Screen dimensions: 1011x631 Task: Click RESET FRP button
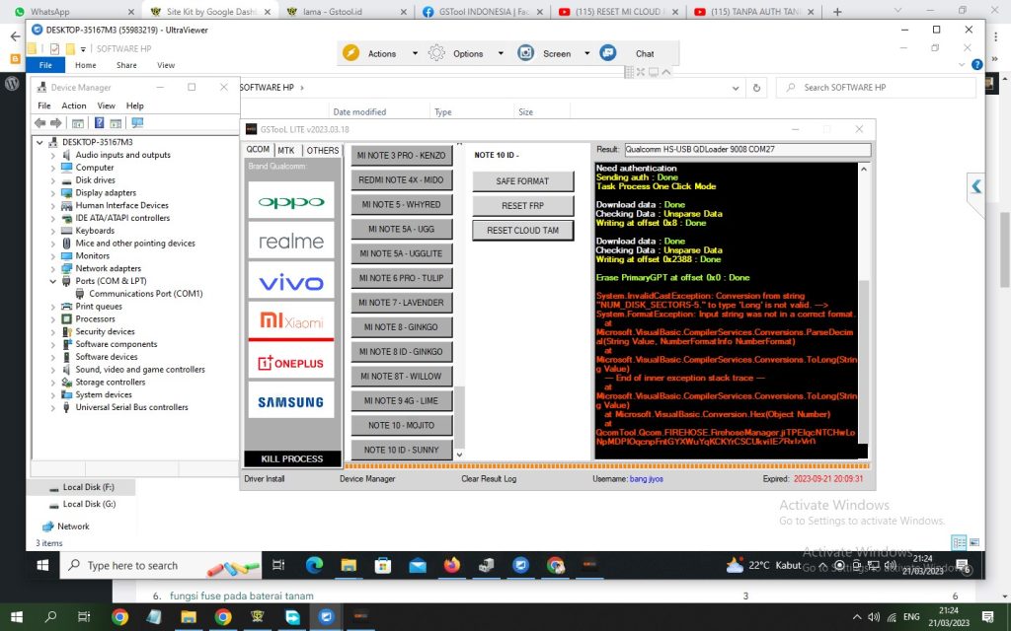point(522,205)
